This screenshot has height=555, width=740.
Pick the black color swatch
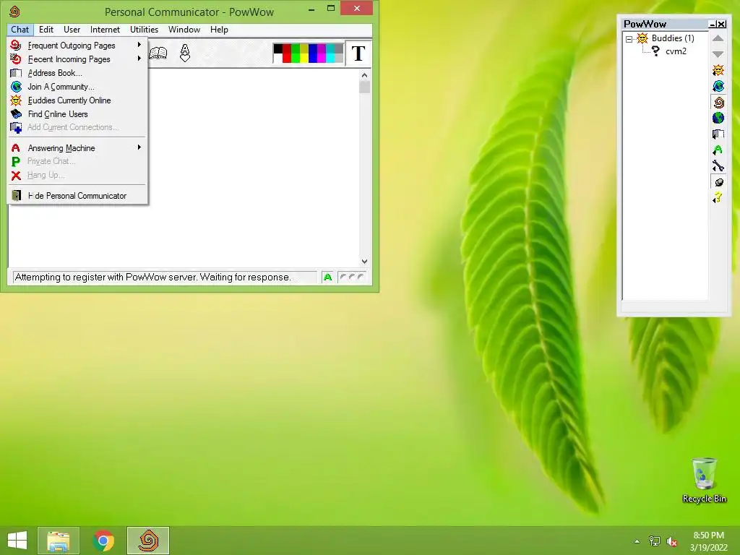point(278,48)
